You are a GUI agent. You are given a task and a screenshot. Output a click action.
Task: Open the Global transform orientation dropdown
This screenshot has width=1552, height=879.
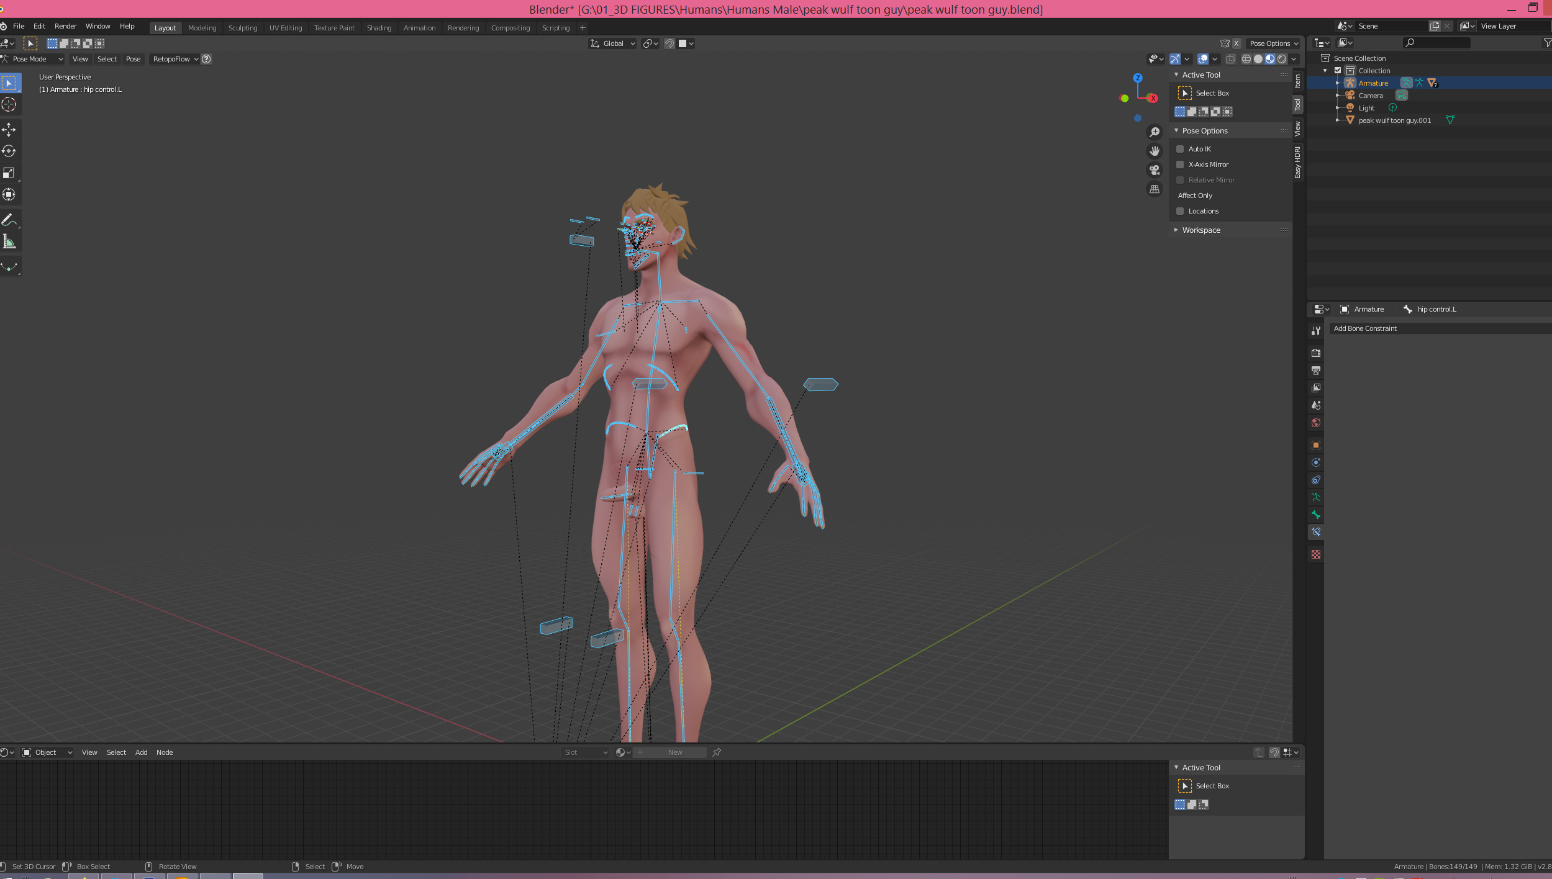pos(613,43)
